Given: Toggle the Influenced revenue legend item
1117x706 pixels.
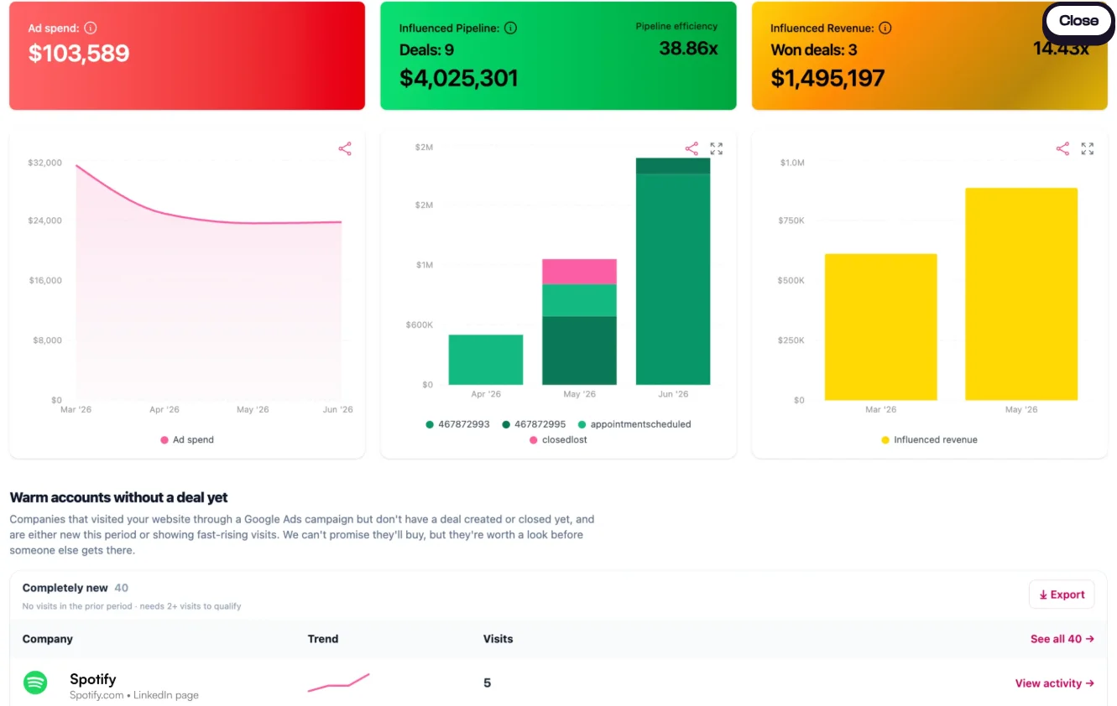Looking at the screenshot, I should (929, 439).
